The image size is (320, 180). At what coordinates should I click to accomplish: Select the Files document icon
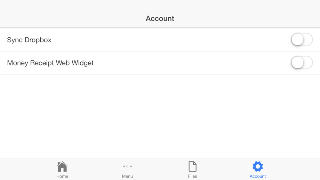(x=192, y=167)
